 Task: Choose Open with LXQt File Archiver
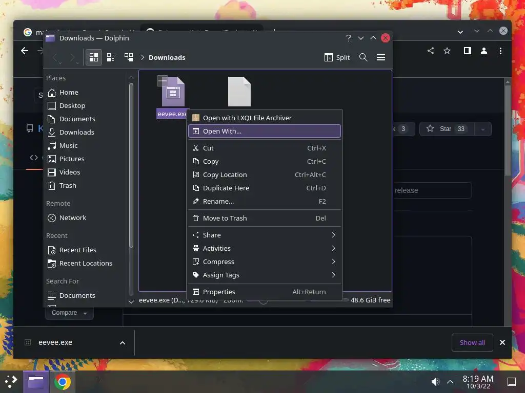[x=265, y=118]
